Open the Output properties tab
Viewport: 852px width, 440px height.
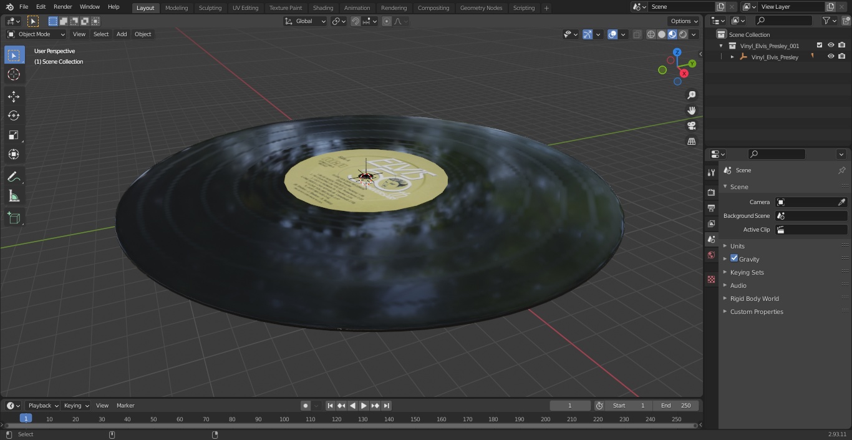(711, 208)
